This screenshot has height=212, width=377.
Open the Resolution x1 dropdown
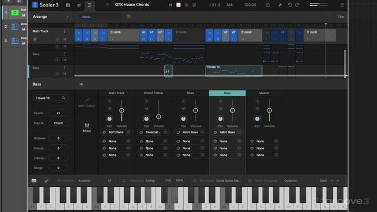[x=58, y=113]
